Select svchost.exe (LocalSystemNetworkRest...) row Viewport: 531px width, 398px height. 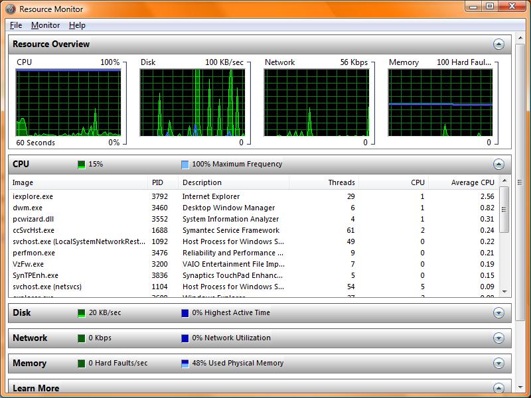pos(254,241)
